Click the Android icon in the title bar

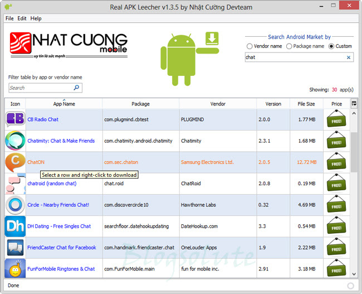[x=8, y=7]
